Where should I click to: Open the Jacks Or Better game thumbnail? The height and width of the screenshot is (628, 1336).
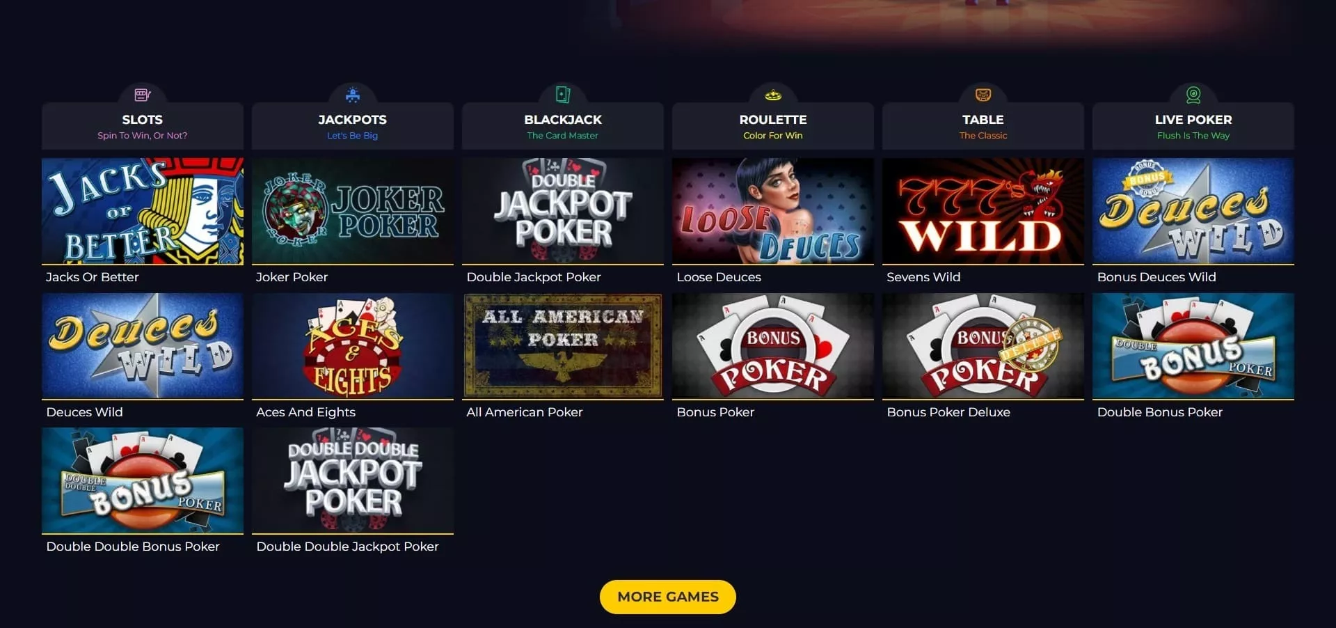143,211
